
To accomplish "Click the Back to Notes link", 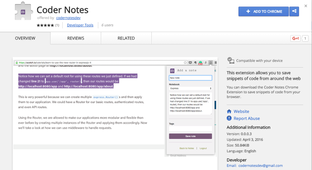I will click(187, 148).
